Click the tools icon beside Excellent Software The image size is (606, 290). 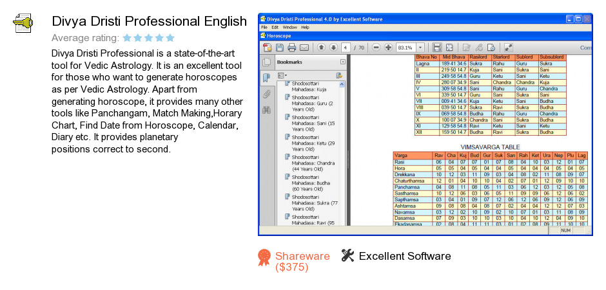click(348, 255)
